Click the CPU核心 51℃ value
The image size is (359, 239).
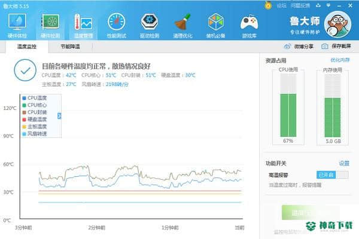tap(111, 75)
